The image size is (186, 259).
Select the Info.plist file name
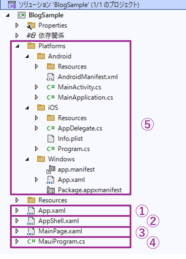coord(70,139)
